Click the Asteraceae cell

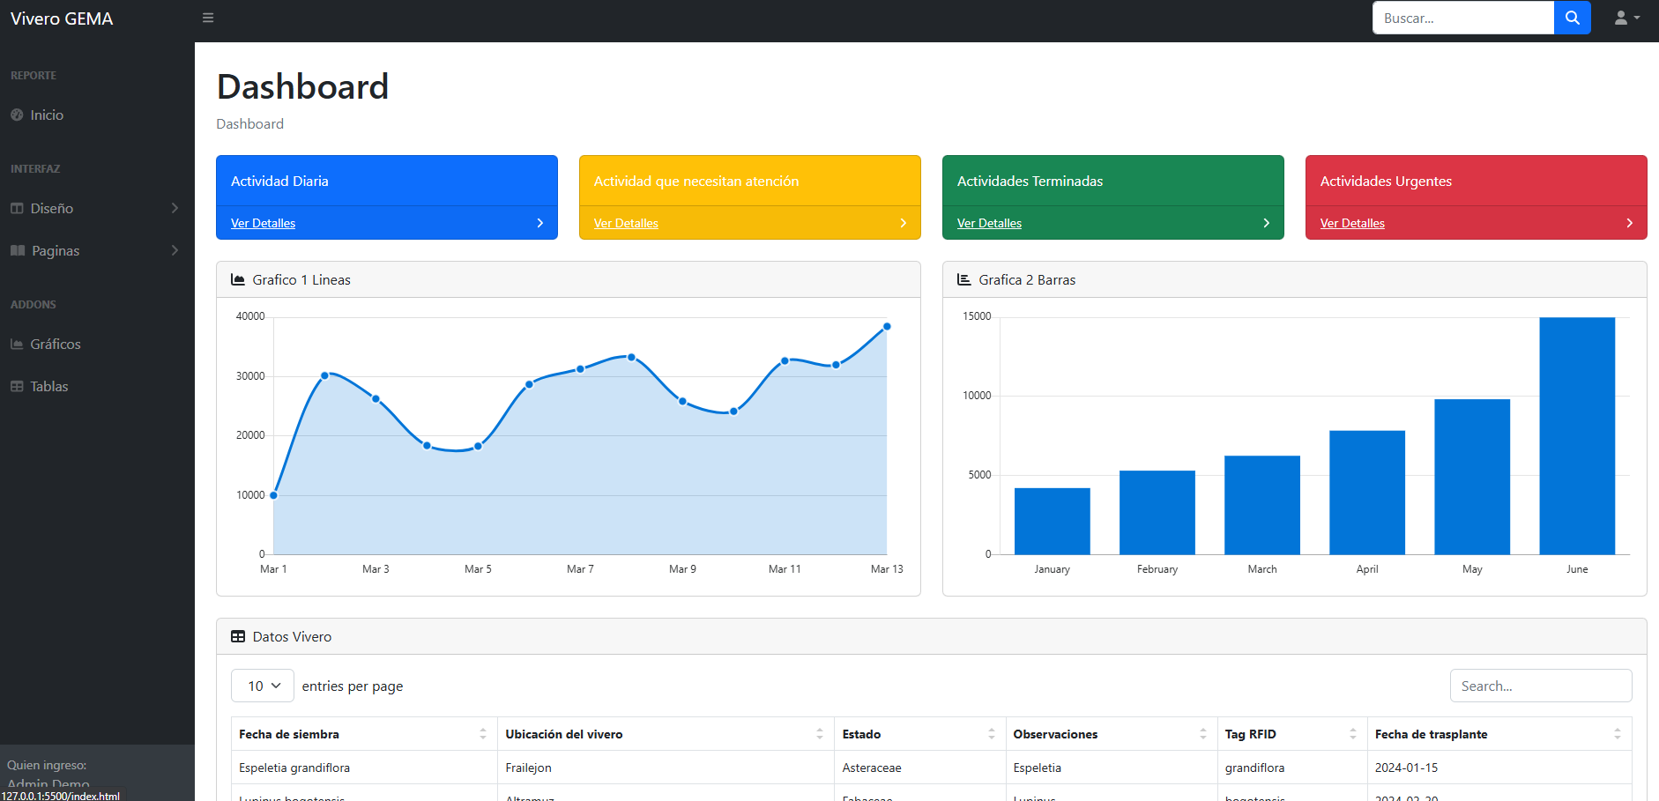point(920,768)
